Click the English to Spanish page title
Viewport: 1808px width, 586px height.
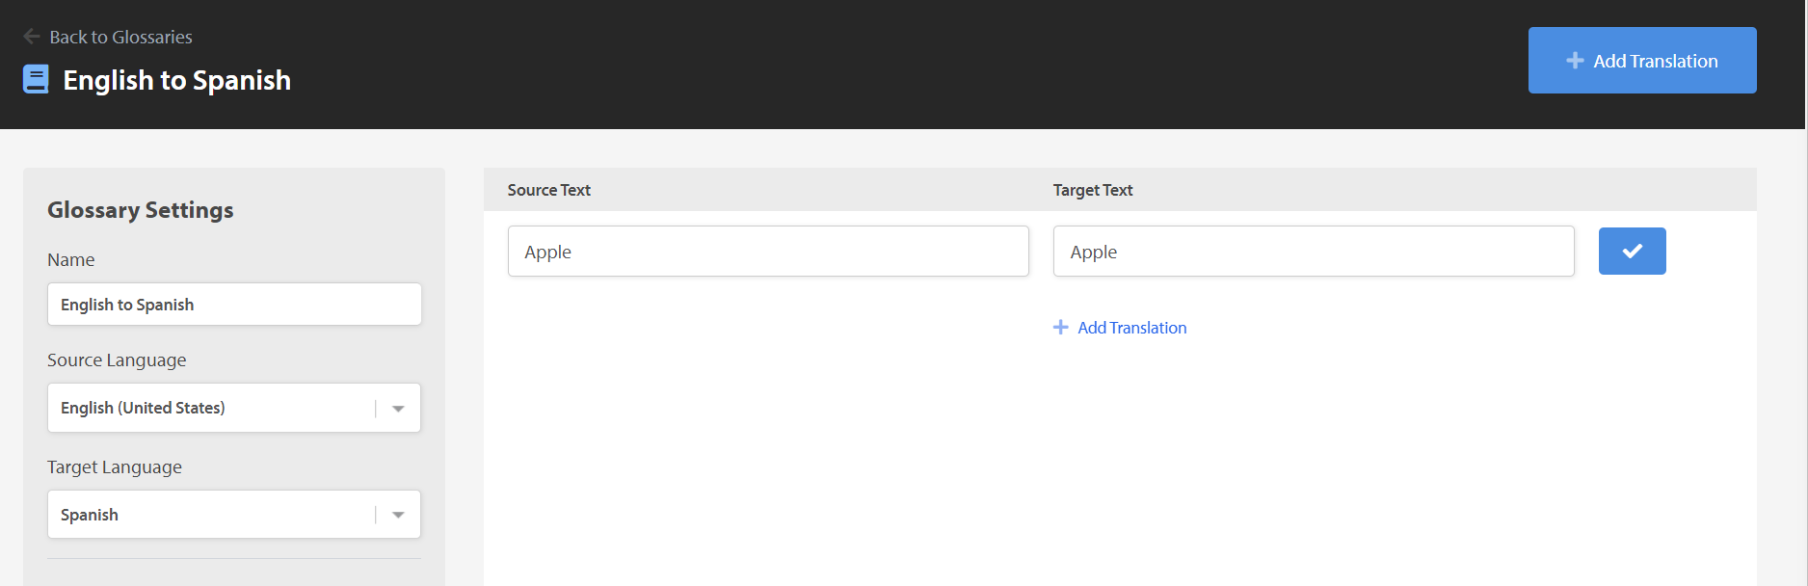click(x=176, y=80)
